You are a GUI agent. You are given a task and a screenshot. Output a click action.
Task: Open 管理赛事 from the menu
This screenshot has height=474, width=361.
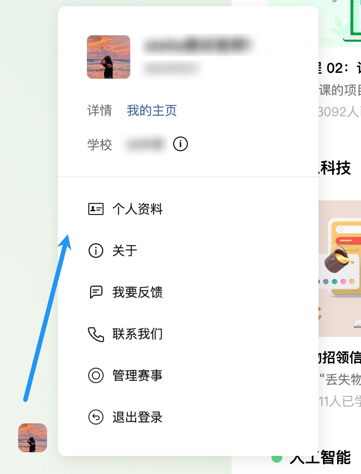point(188,375)
